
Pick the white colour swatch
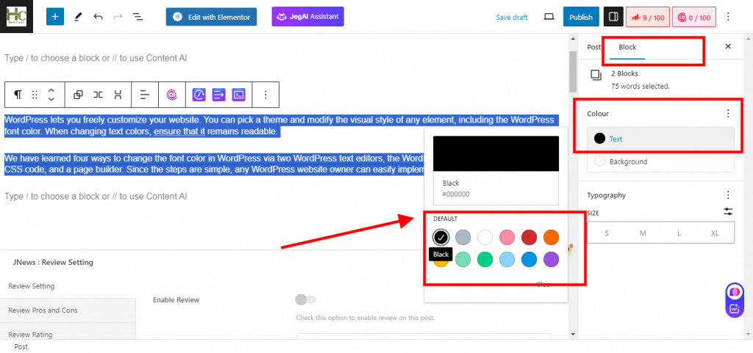(x=485, y=237)
